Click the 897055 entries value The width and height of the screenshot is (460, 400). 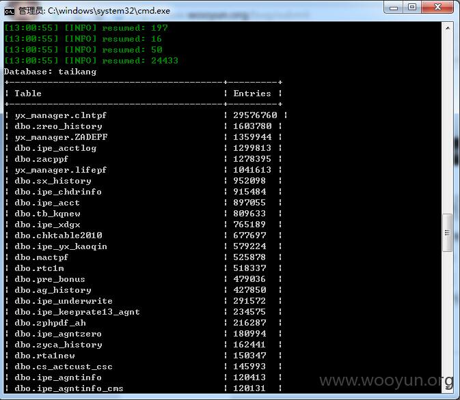(249, 203)
